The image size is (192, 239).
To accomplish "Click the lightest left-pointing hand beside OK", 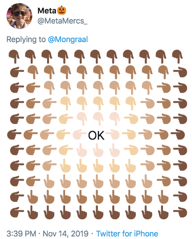I will point(80,134).
